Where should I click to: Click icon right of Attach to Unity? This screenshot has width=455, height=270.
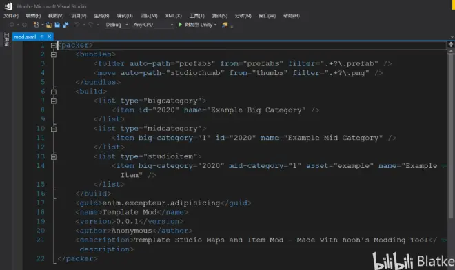[225, 25]
